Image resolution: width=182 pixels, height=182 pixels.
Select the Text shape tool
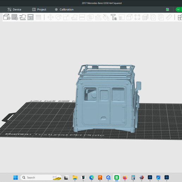(114, 17)
